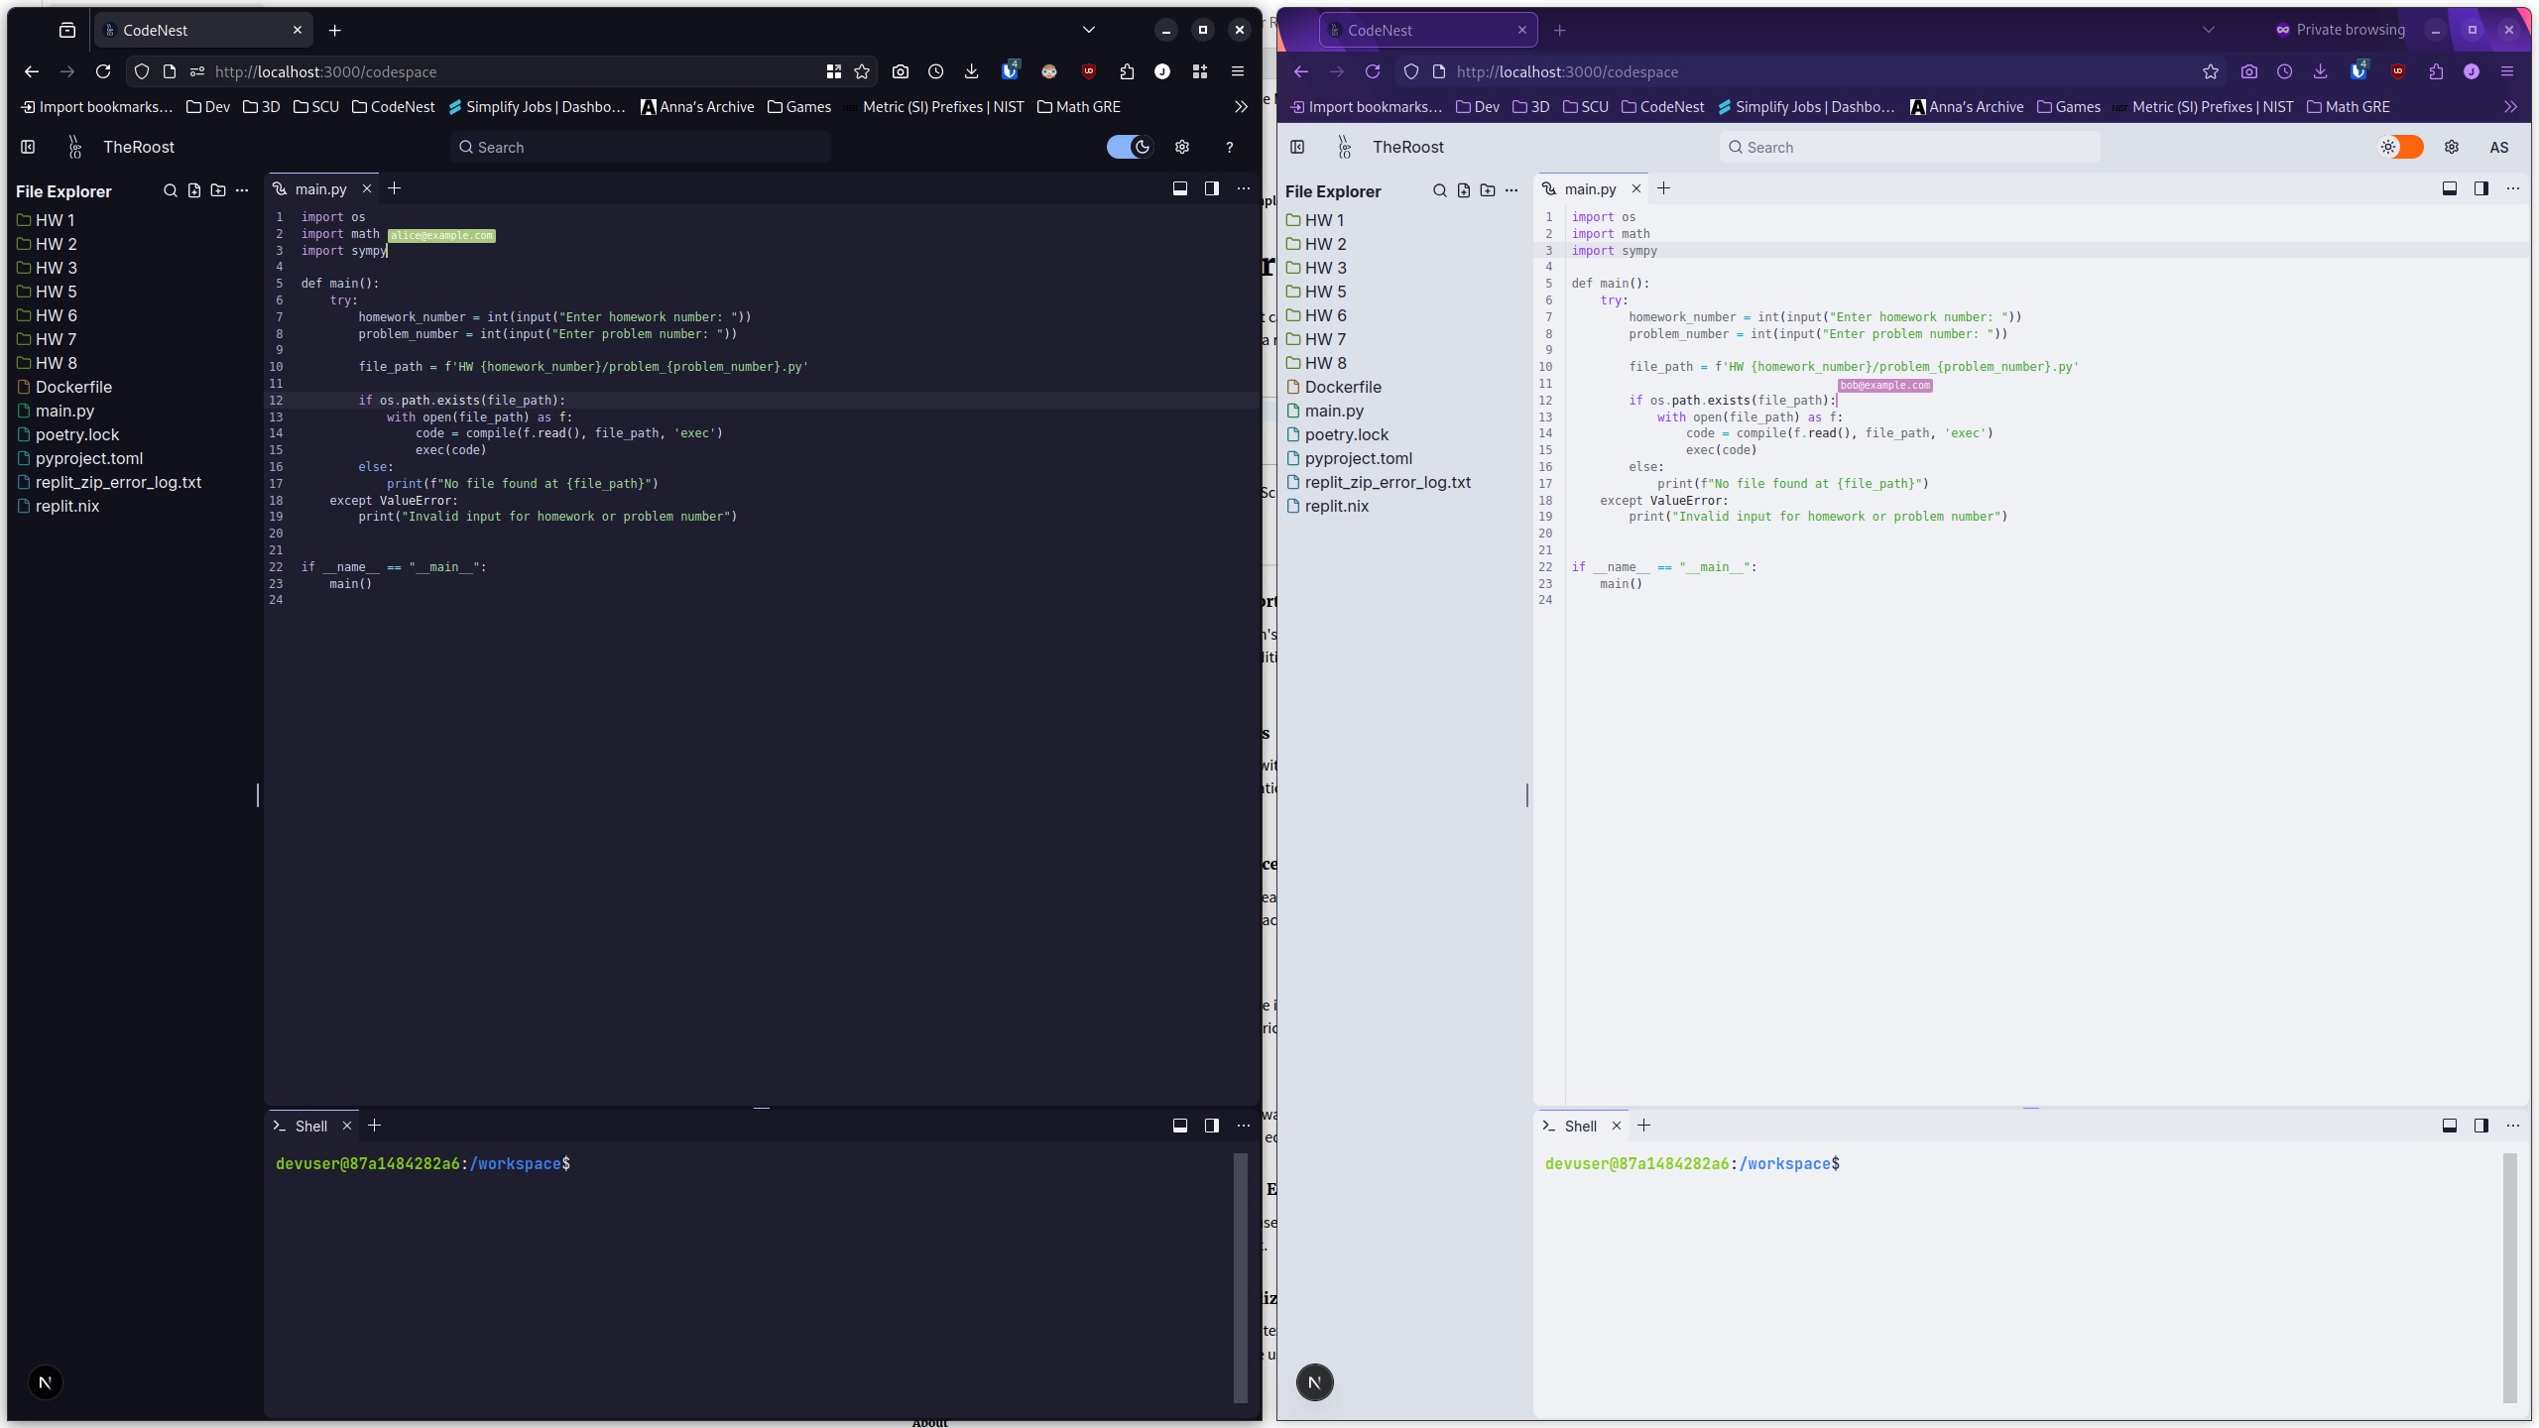Split editor pane downward in left window
2539x1428 pixels.
coord(1180,188)
